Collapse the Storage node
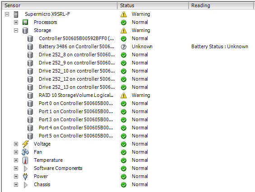Image resolution: width=255 pixels, height=192 pixels. pos(16,30)
